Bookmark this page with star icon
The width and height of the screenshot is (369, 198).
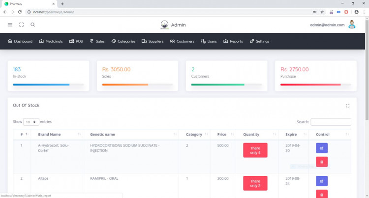click(322, 12)
